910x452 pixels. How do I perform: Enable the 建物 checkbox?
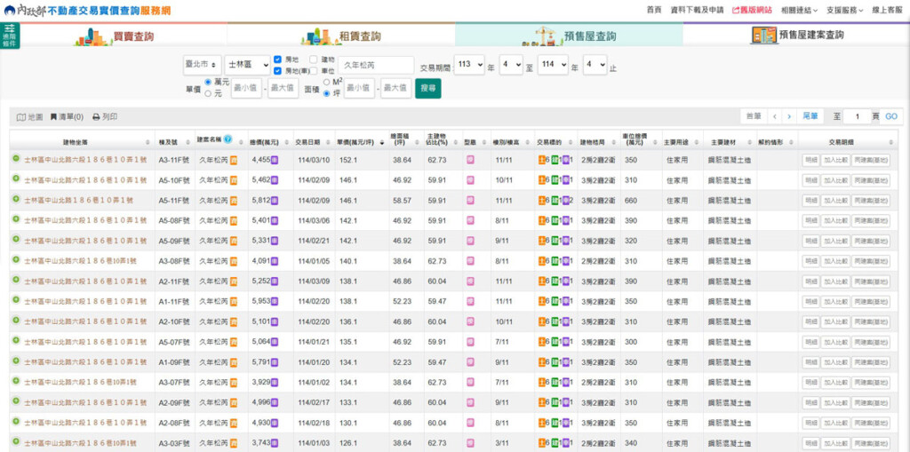314,59
